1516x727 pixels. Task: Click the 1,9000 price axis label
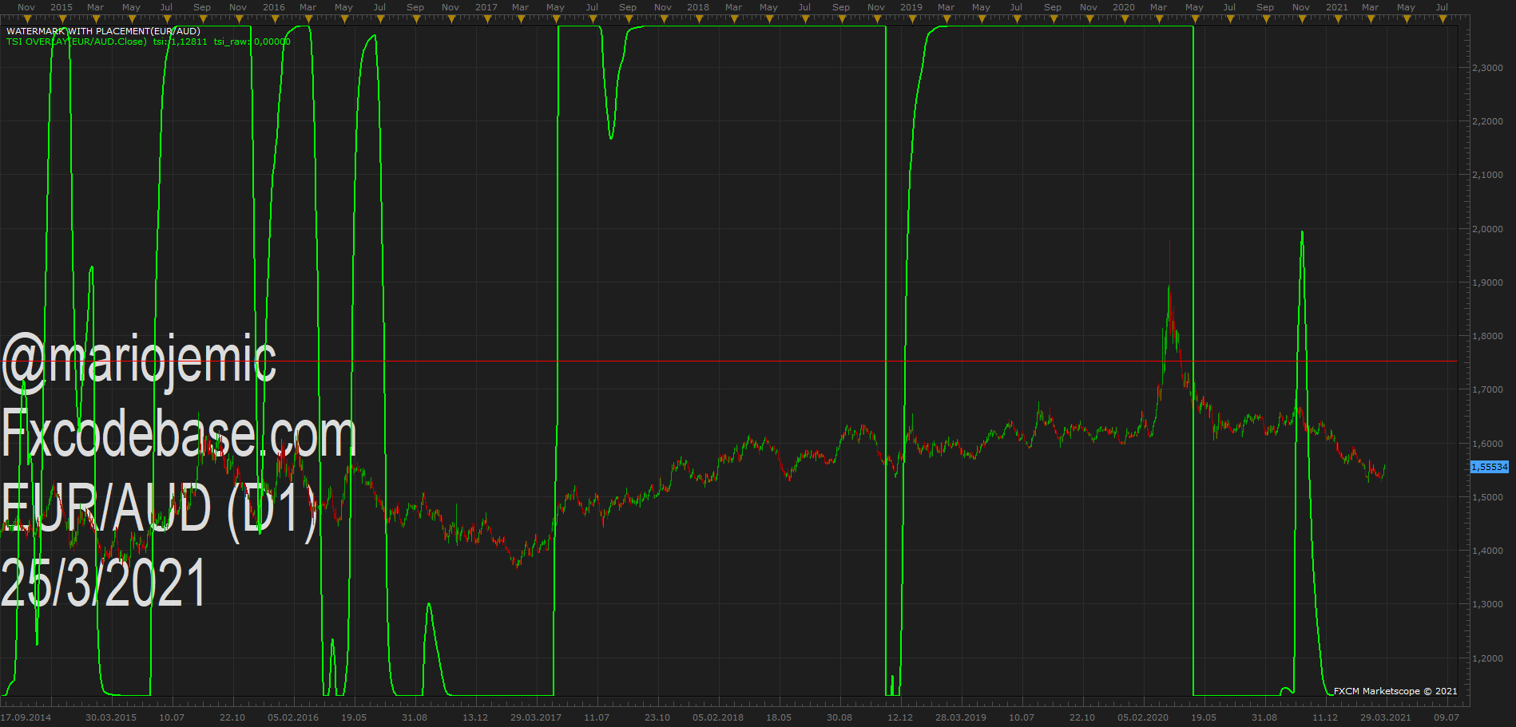tap(1487, 283)
